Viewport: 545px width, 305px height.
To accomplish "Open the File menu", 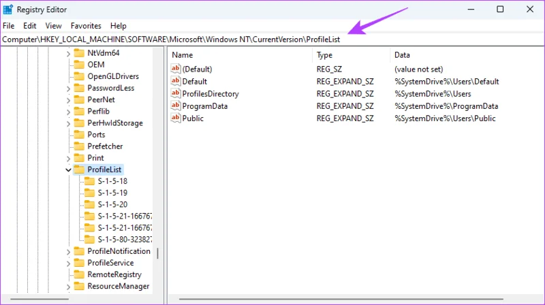I will pos(8,26).
